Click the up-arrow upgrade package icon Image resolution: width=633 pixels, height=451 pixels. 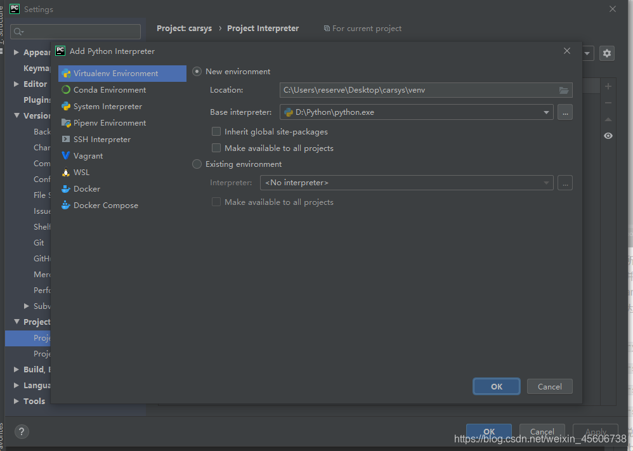(x=608, y=119)
